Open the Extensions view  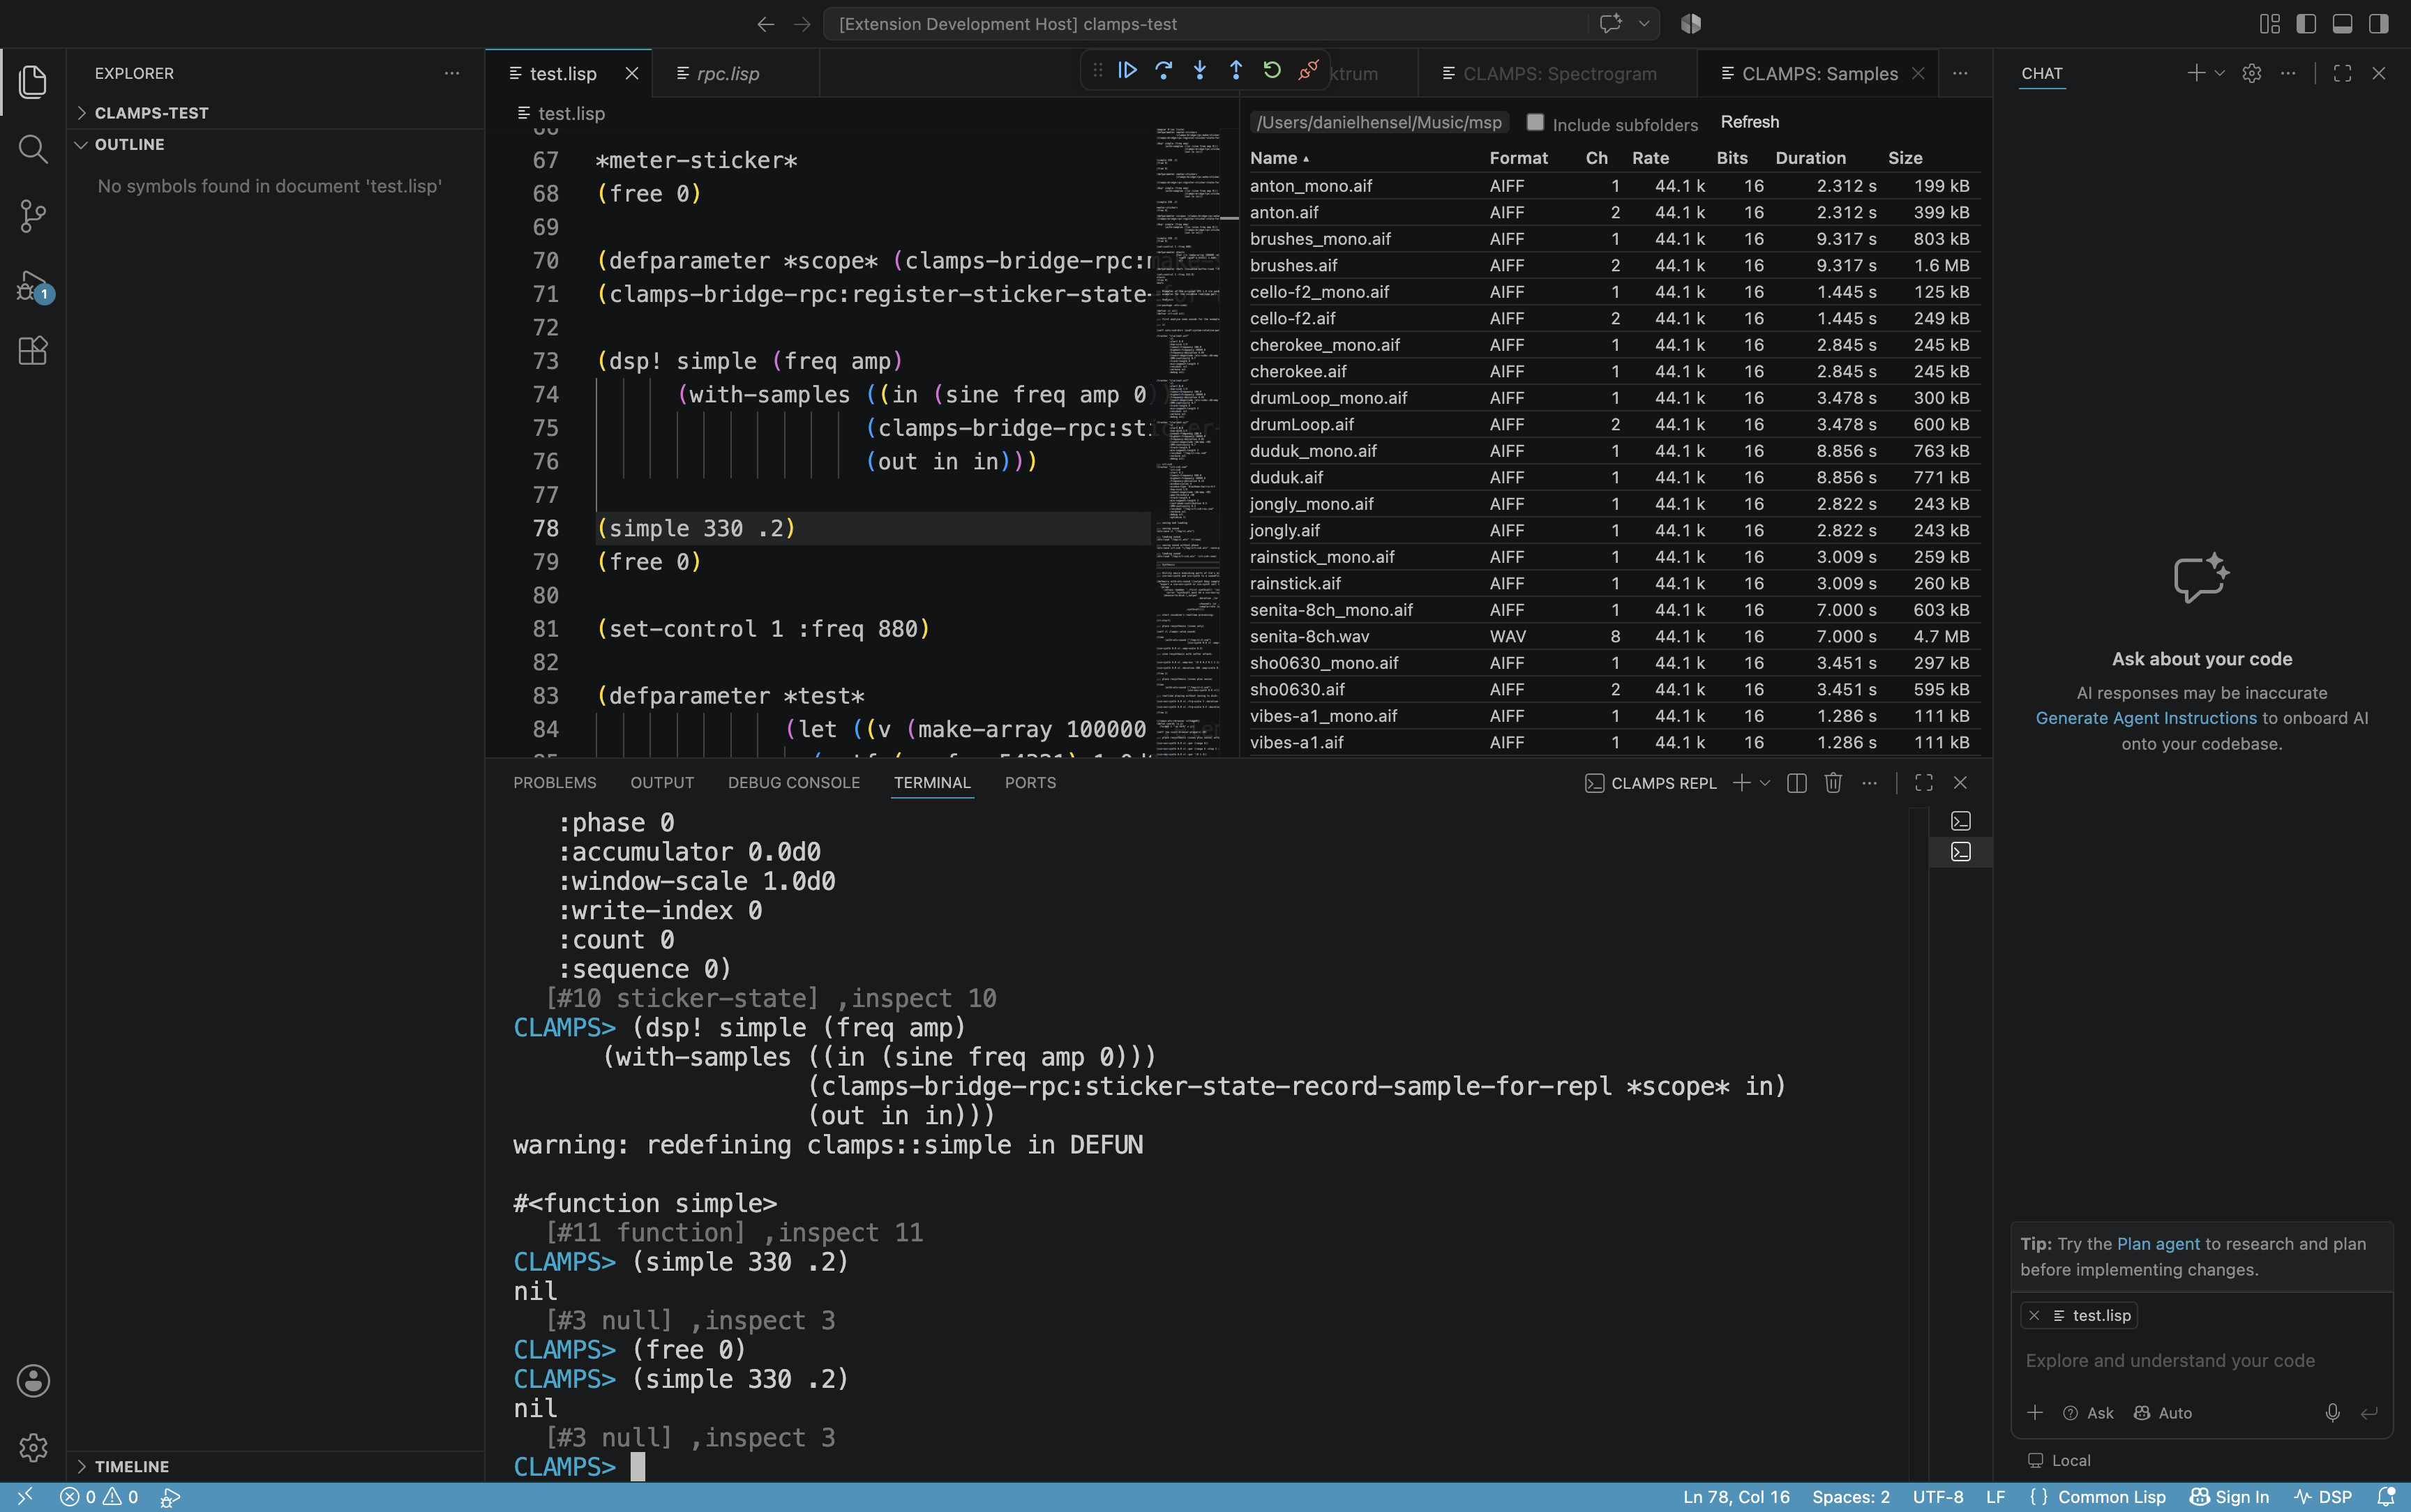pyautogui.click(x=33, y=351)
